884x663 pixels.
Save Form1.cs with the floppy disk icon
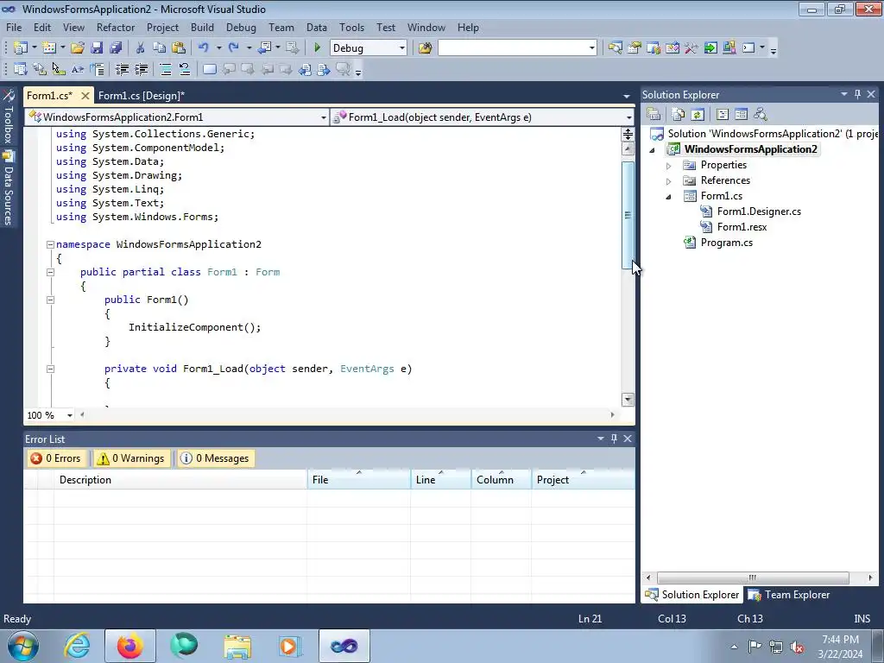click(97, 48)
